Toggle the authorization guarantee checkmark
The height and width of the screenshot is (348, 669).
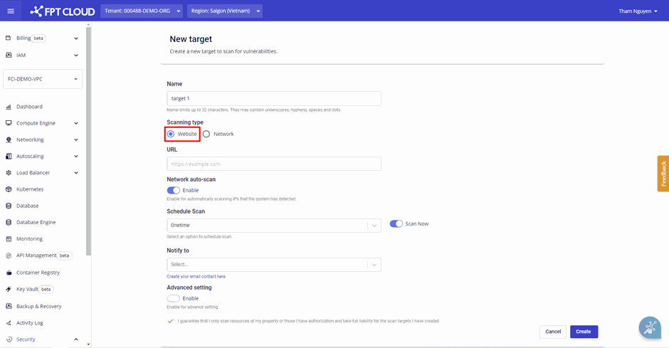point(171,321)
